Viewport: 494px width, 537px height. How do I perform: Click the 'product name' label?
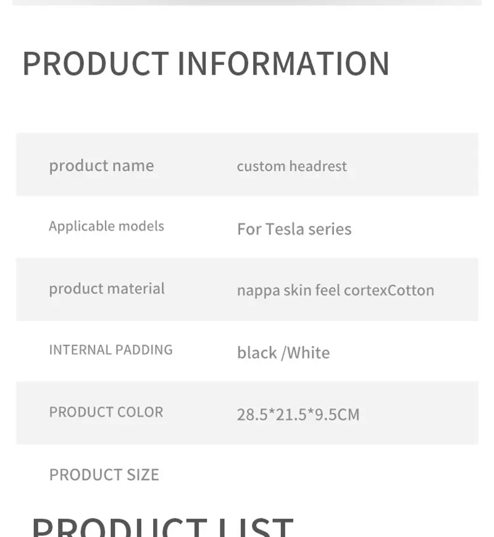101,165
